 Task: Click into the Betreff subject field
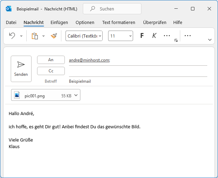coord(138,81)
